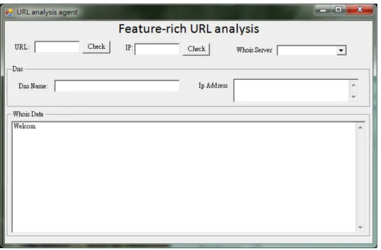Click the Check button next to IP field
The image size is (381, 250).
click(196, 49)
